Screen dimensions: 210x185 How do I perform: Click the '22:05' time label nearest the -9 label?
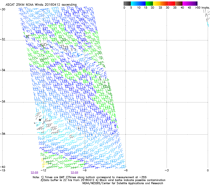74,173
